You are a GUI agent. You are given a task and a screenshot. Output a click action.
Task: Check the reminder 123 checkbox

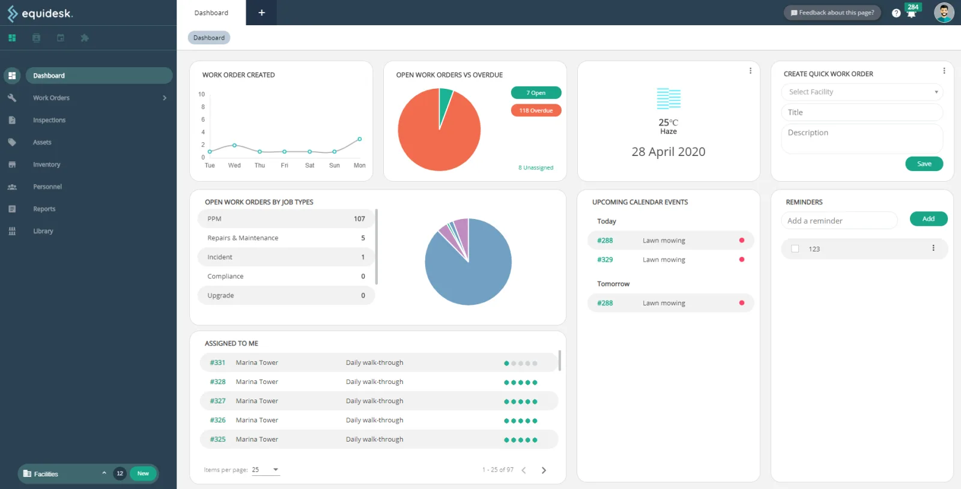point(795,248)
